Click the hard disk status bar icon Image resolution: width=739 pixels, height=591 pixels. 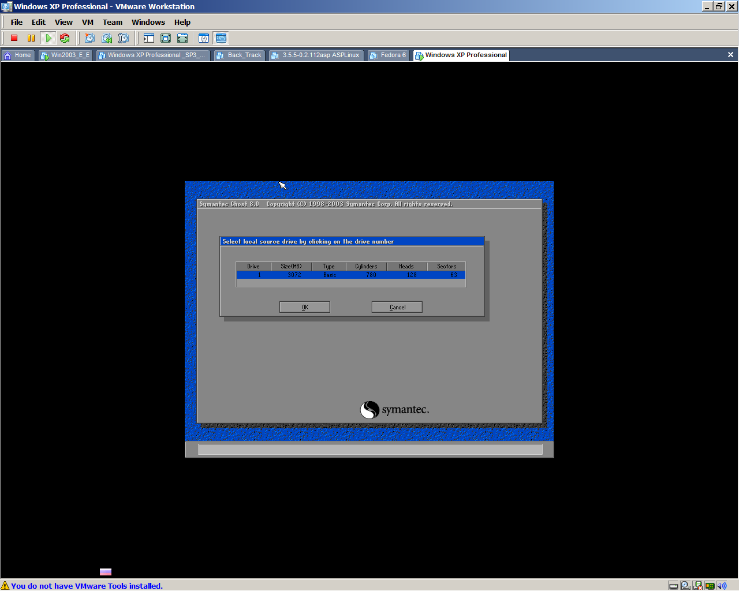pos(674,586)
